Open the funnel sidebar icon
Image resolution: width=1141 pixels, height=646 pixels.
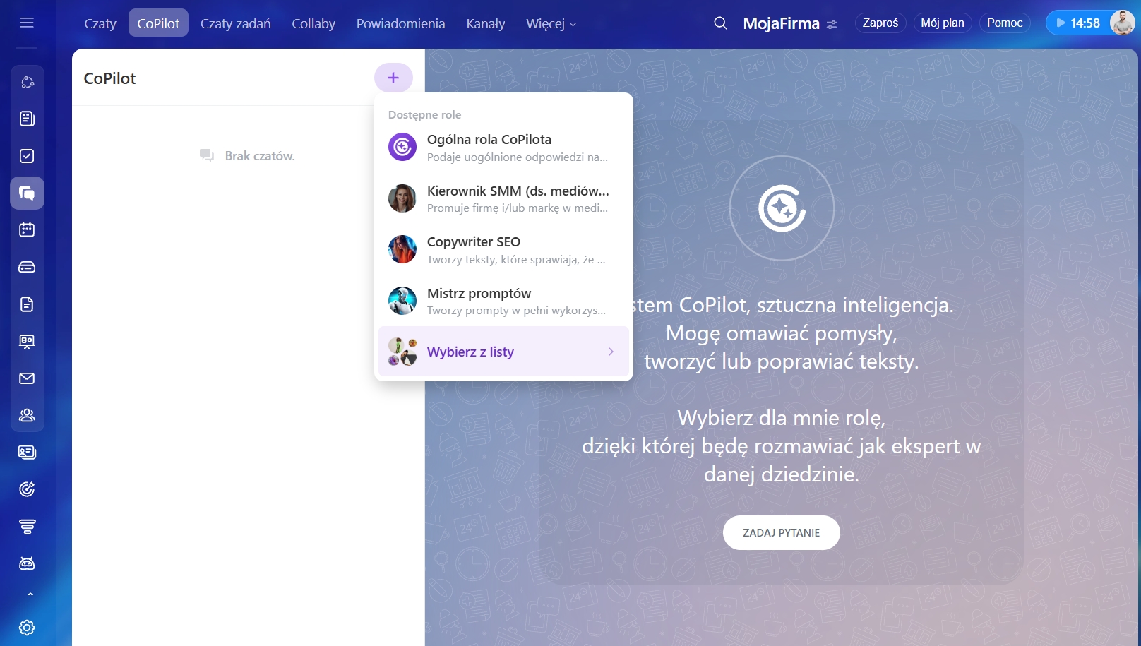(27, 527)
